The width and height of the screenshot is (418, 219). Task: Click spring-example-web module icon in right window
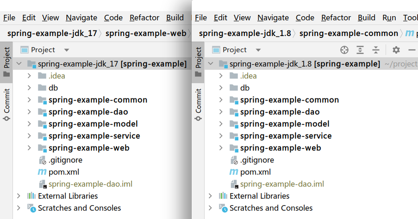click(234, 148)
